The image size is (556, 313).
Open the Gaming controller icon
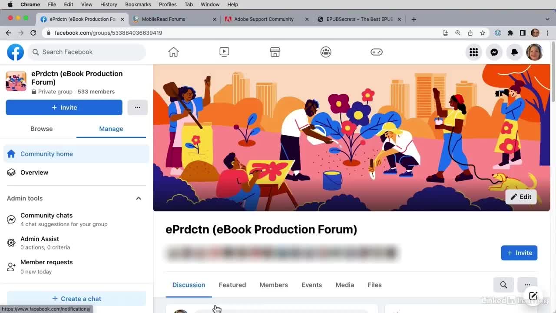point(376,52)
